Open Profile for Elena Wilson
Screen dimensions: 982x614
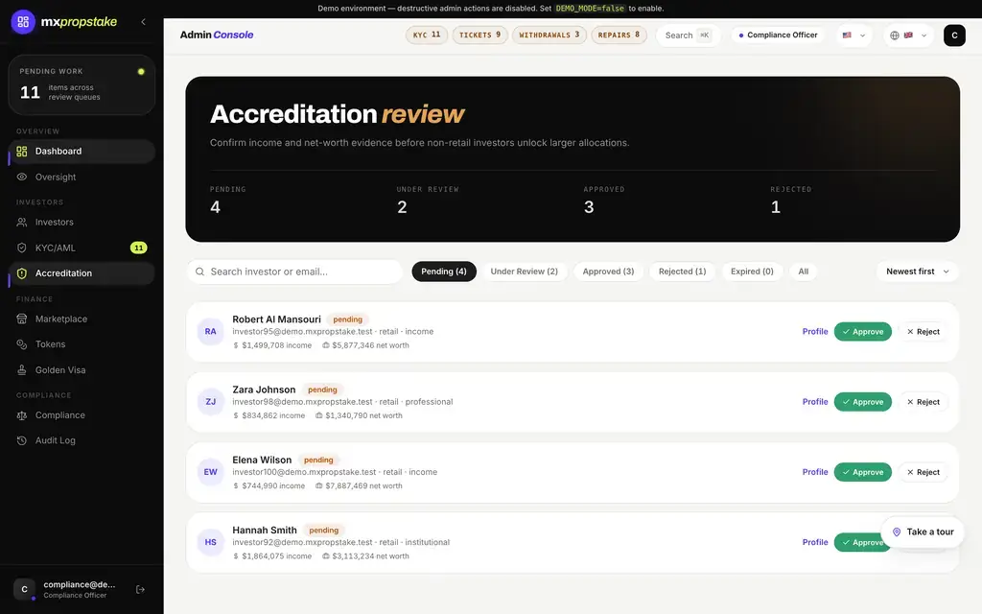point(815,472)
